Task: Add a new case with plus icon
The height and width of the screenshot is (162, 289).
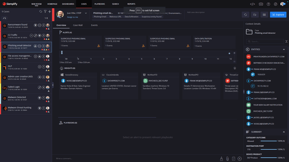Action: (50, 11)
